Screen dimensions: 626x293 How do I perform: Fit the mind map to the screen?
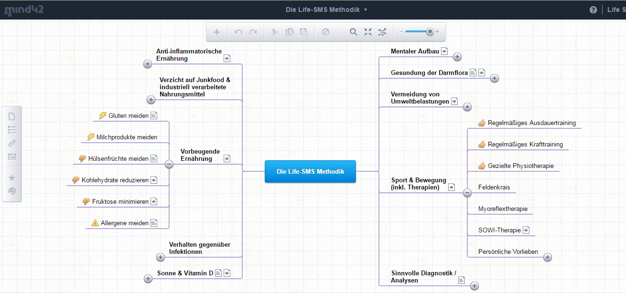[367, 31]
